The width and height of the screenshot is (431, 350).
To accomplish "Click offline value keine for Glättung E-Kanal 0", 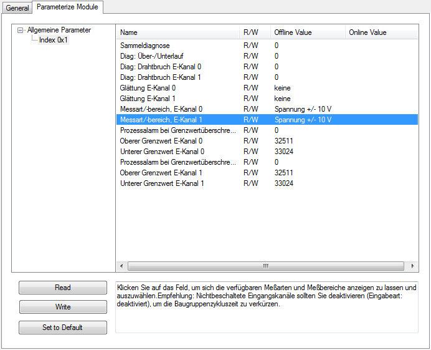I will tap(282, 88).
